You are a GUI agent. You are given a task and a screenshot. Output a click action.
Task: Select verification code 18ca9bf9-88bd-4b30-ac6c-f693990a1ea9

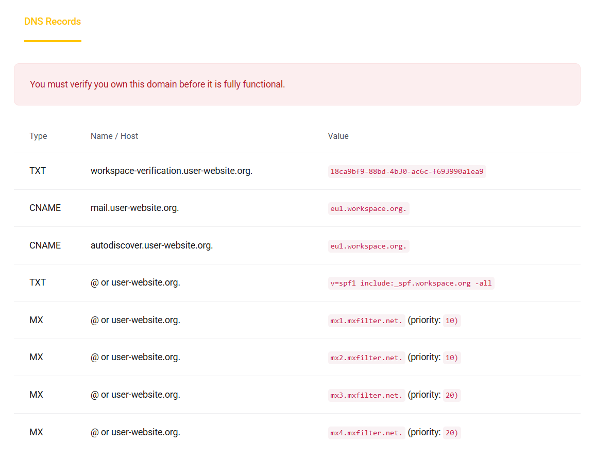[x=407, y=171]
